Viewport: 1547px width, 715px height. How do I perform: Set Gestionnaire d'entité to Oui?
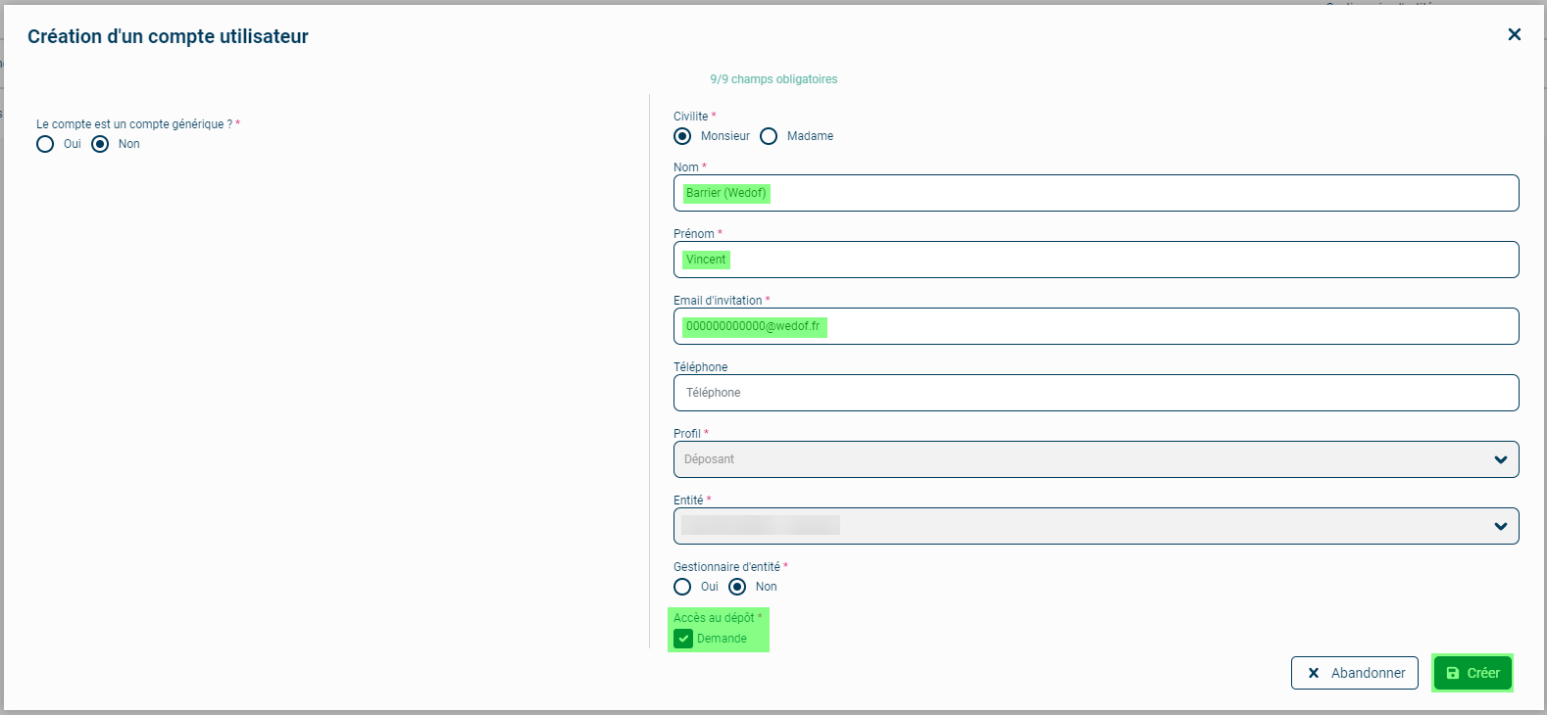pos(682,587)
